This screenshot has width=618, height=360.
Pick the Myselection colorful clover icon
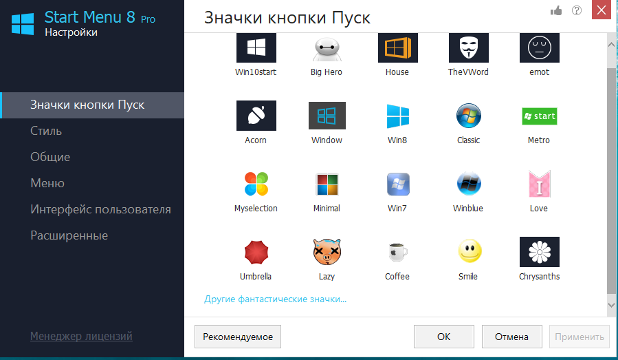(x=256, y=184)
